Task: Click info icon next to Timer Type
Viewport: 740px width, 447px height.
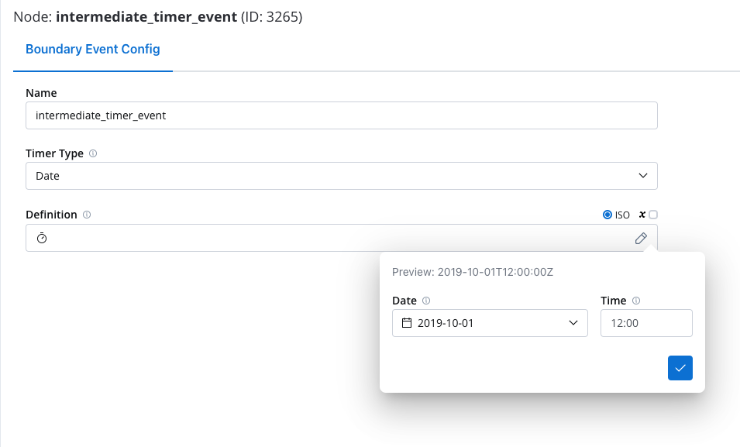Action: click(x=93, y=153)
